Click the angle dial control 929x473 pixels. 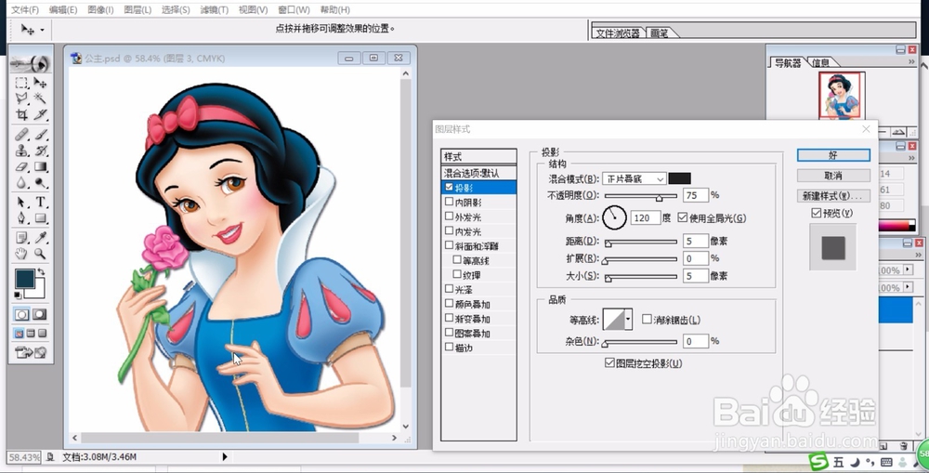(614, 217)
